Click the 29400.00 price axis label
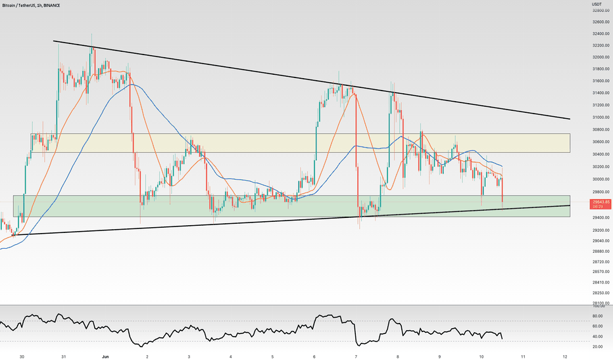The width and height of the screenshot is (613, 361). 601,217
